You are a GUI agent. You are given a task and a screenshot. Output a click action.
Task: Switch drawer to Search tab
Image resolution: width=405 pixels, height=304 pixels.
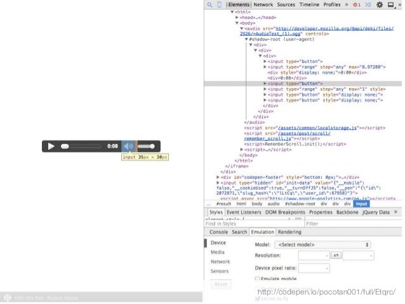pyautogui.click(x=239, y=232)
